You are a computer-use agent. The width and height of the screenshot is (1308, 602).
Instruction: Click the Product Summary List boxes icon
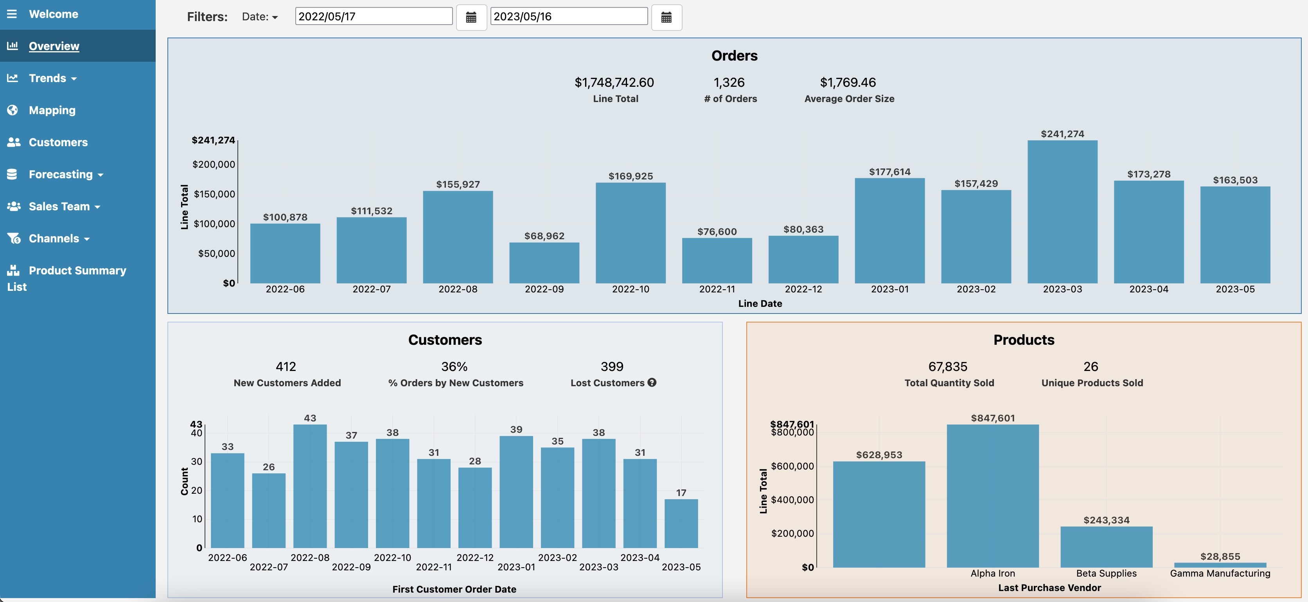coord(13,270)
